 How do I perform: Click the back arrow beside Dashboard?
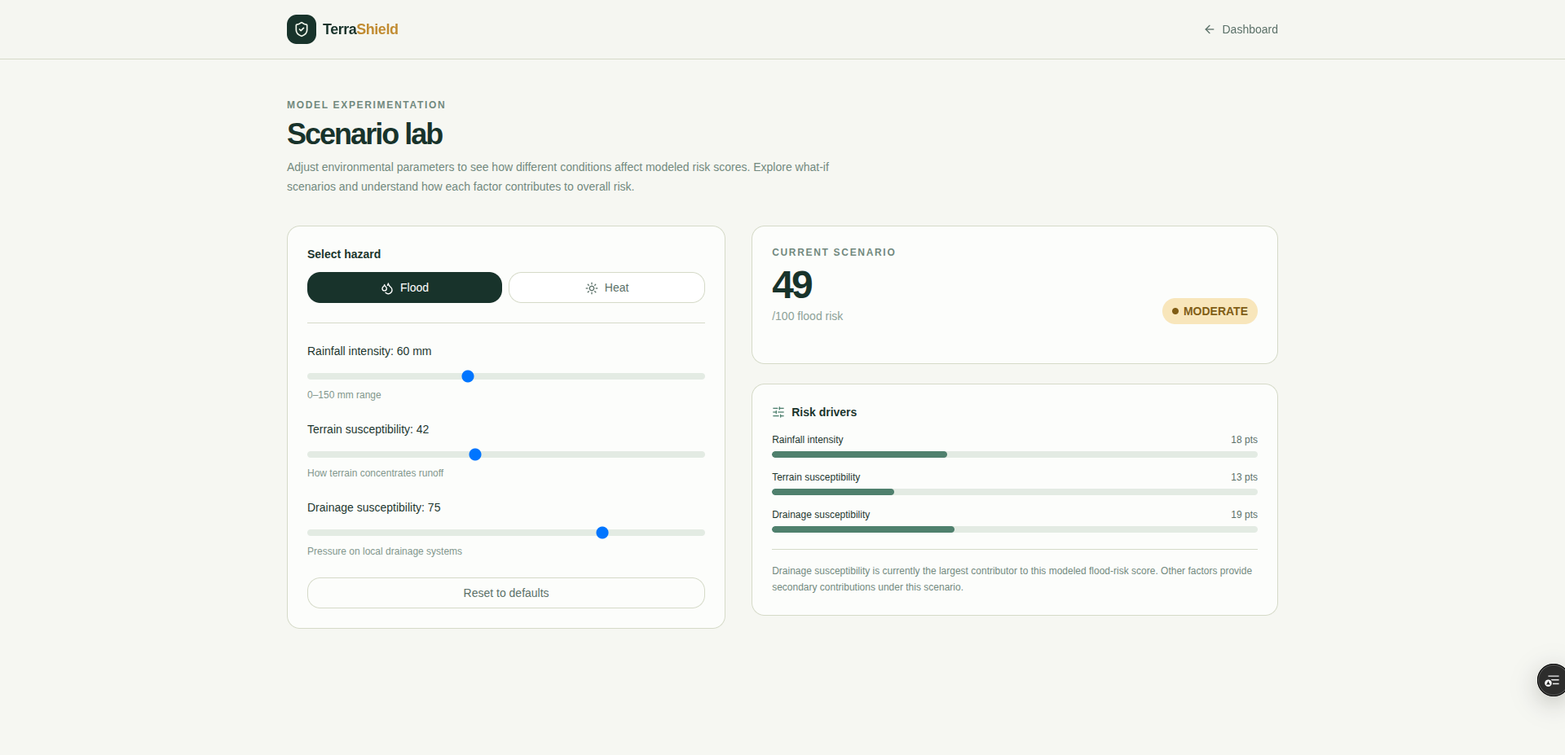[1210, 29]
